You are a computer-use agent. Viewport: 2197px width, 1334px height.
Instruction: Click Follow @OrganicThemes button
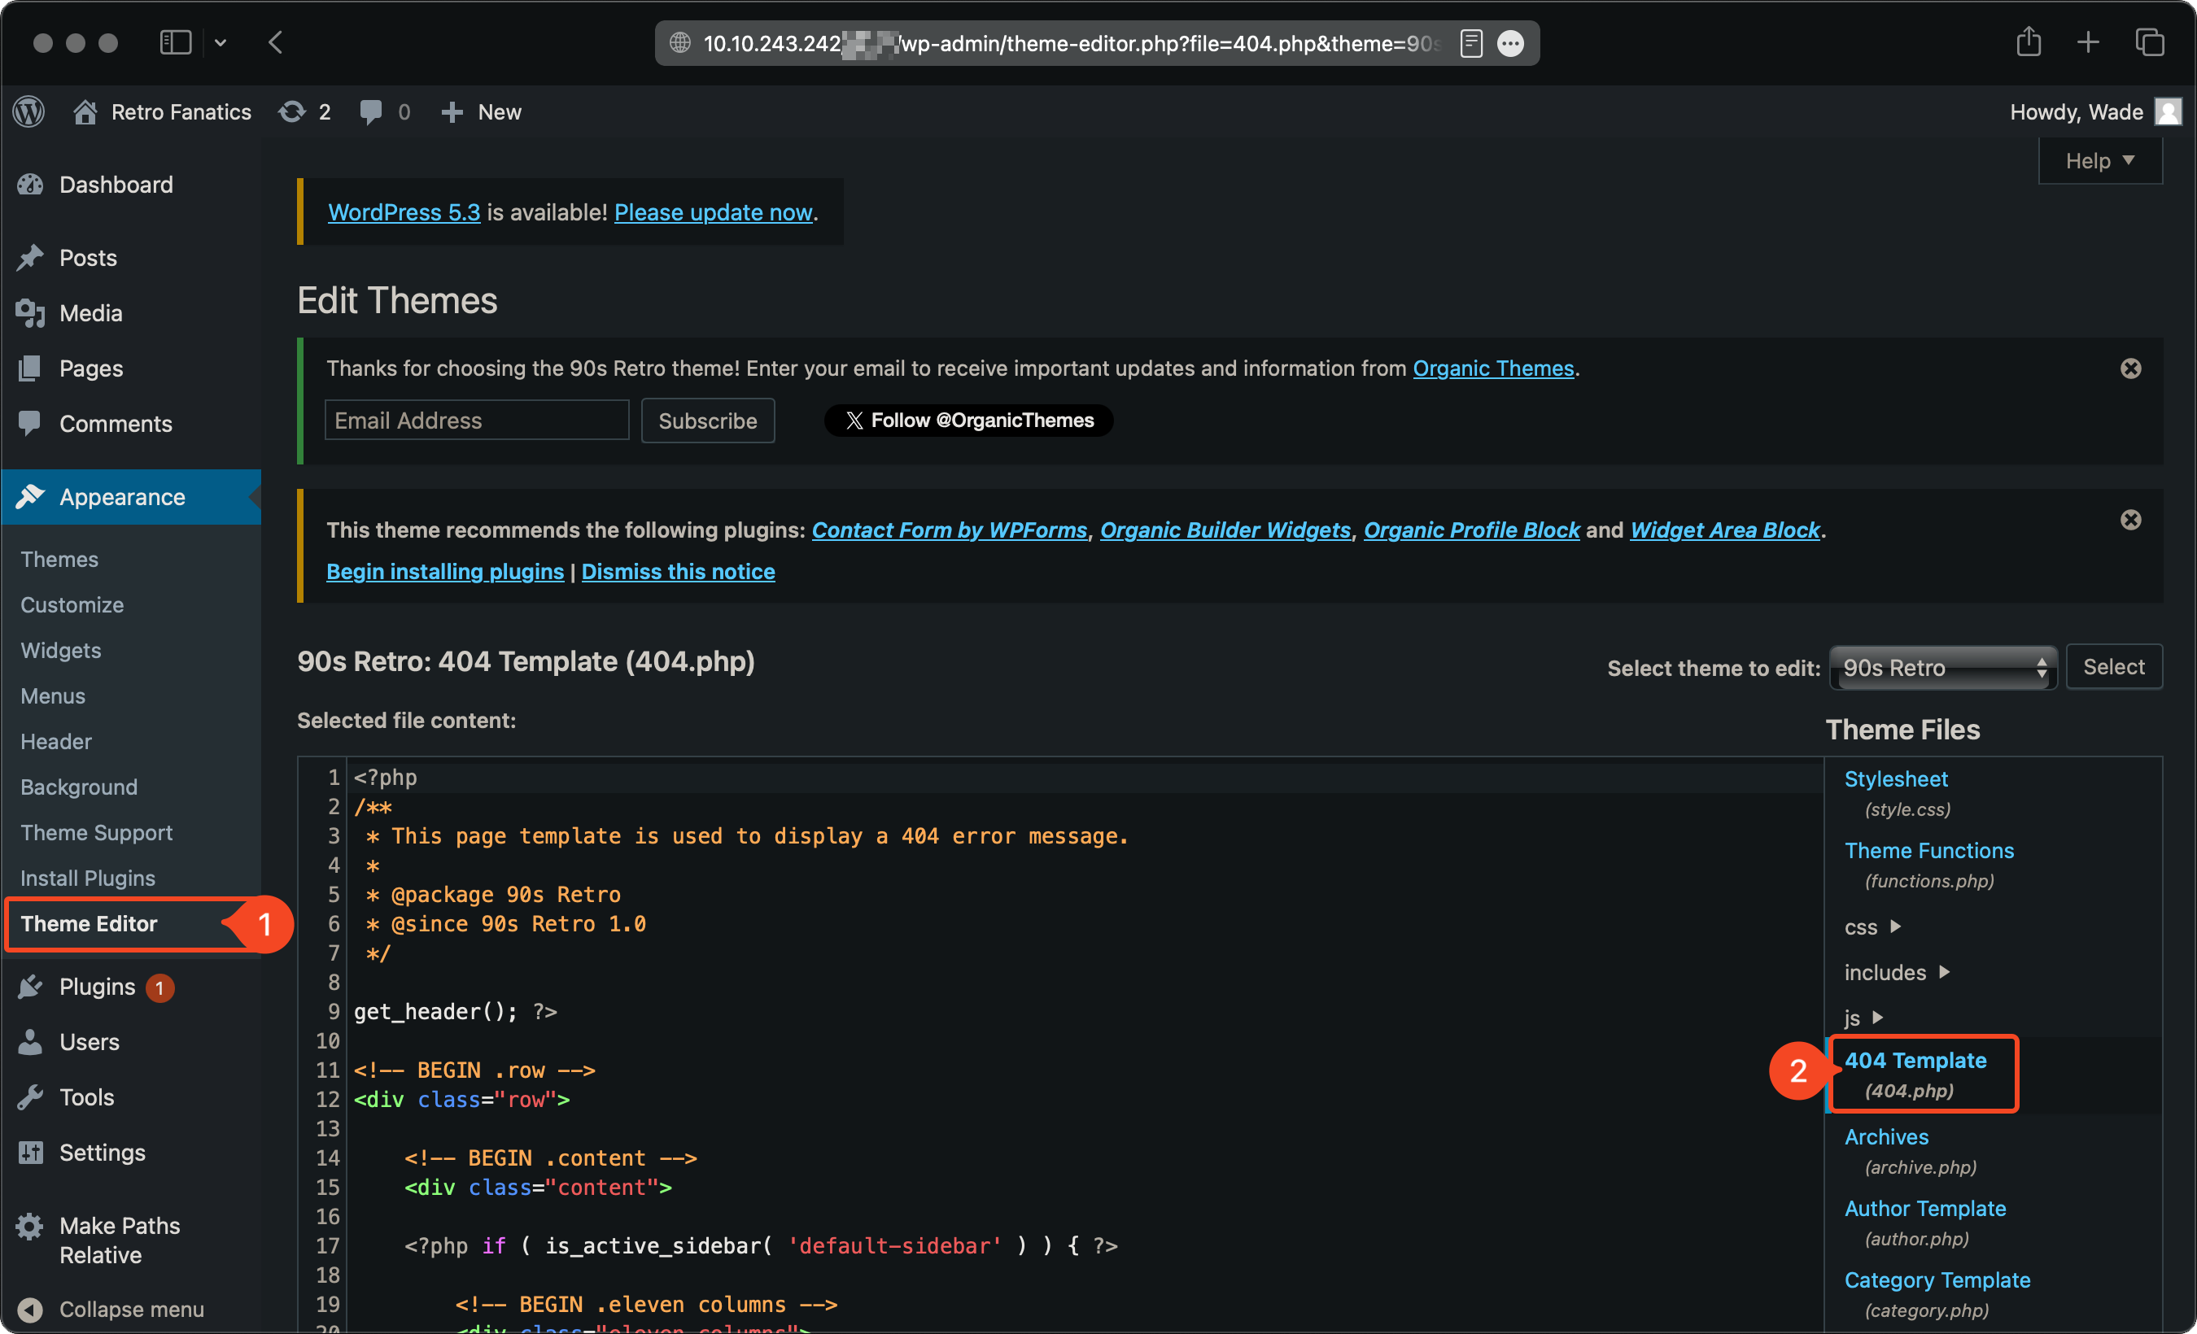tap(967, 420)
